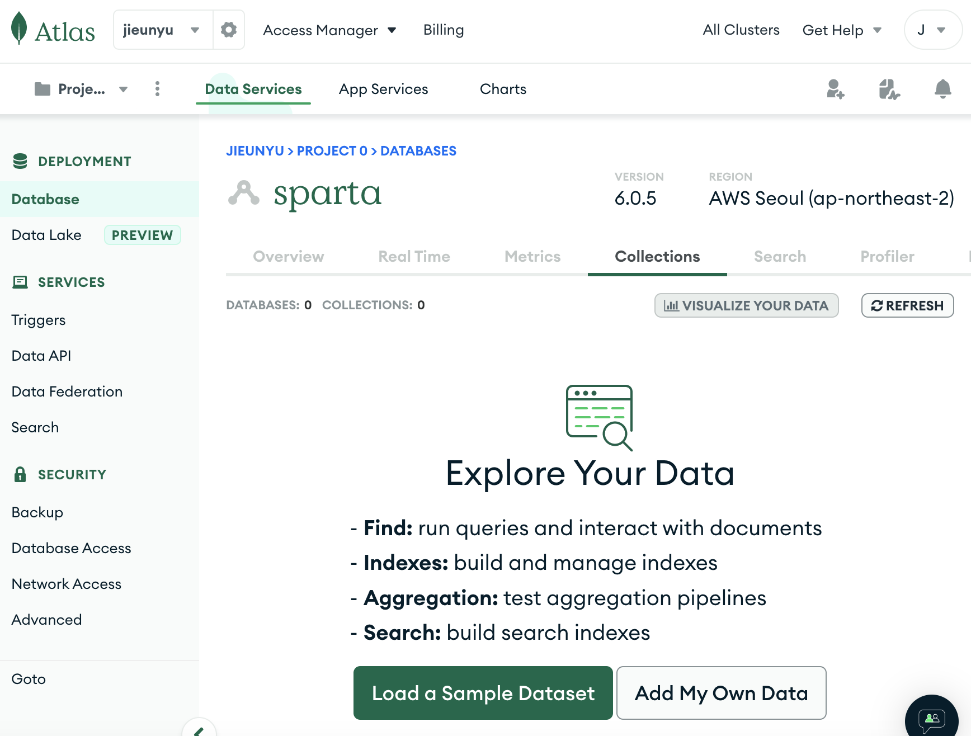Image resolution: width=971 pixels, height=736 pixels.
Task: Open Triggers in the sidebar
Action: coord(39,320)
